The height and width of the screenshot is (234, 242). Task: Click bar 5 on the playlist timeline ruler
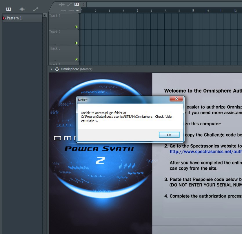pyautogui.click(x=137, y=10)
